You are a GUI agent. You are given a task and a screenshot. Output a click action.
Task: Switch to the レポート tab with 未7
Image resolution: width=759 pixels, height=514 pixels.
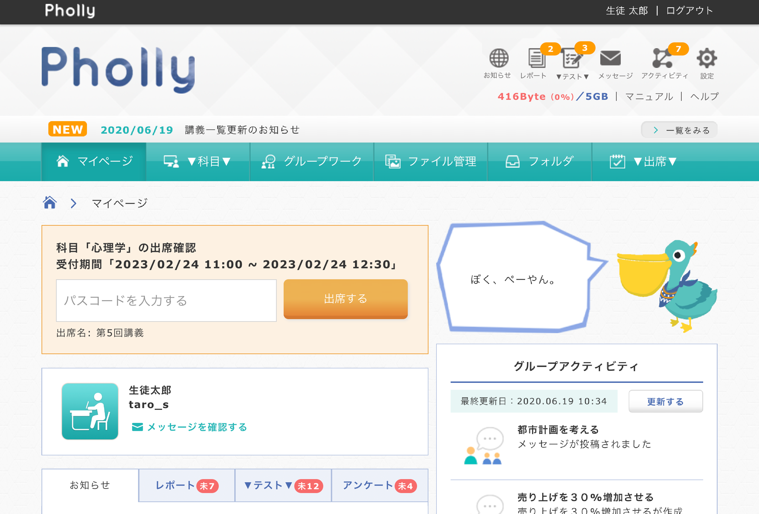pyautogui.click(x=186, y=485)
